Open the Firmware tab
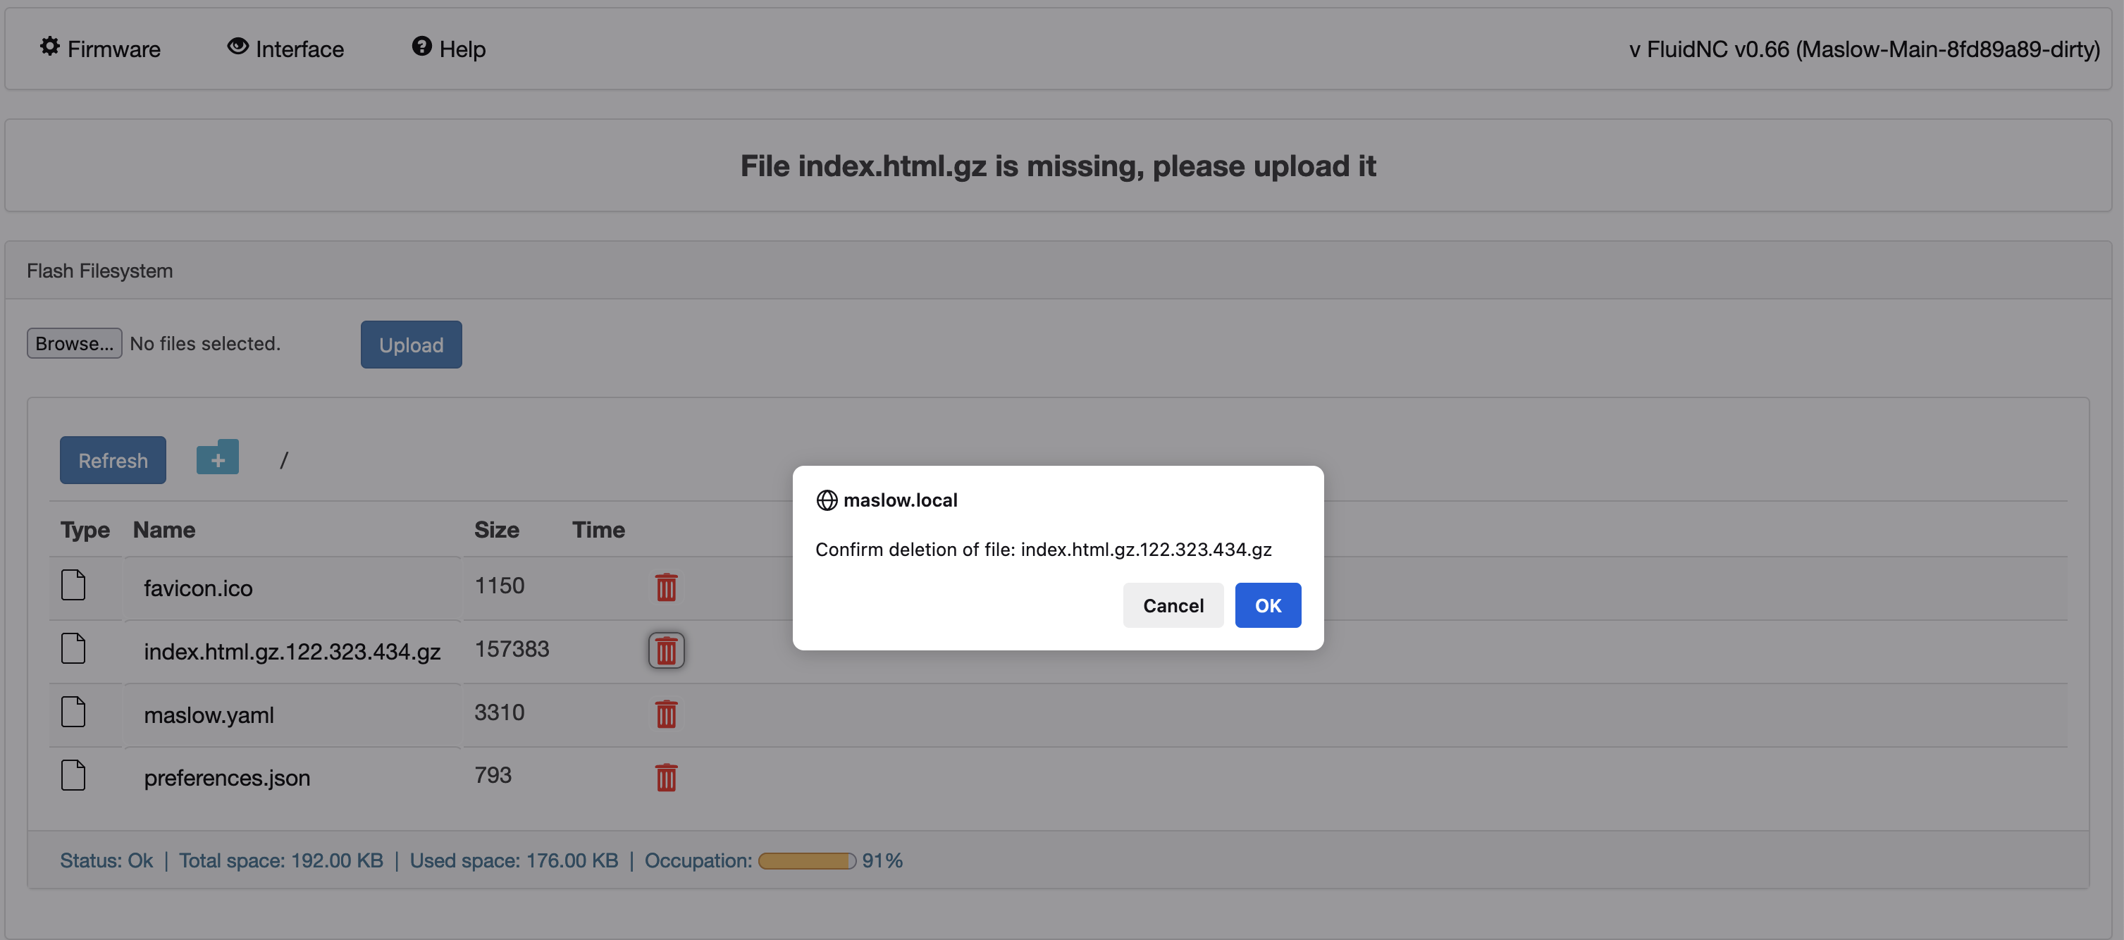2124x940 pixels. 101,49
